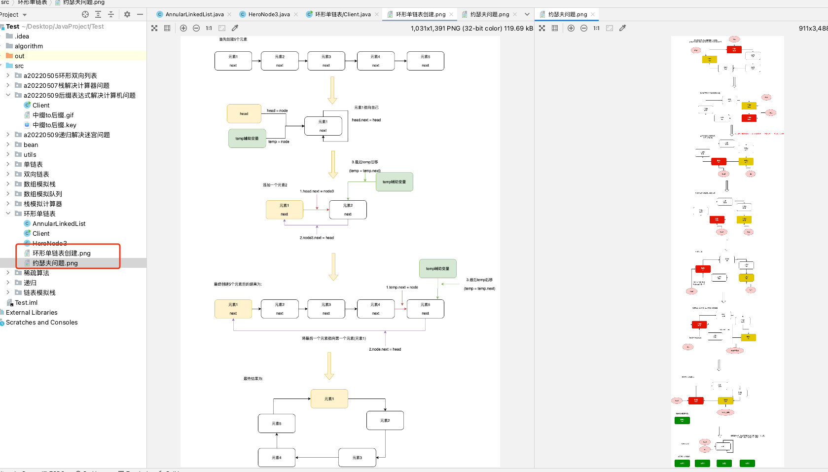Expand a20220509递归解决迷宫问题 folder
The width and height of the screenshot is (828, 472).
click(x=8, y=135)
